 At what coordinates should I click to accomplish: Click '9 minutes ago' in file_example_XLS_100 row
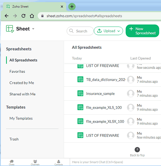click(x=147, y=109)
